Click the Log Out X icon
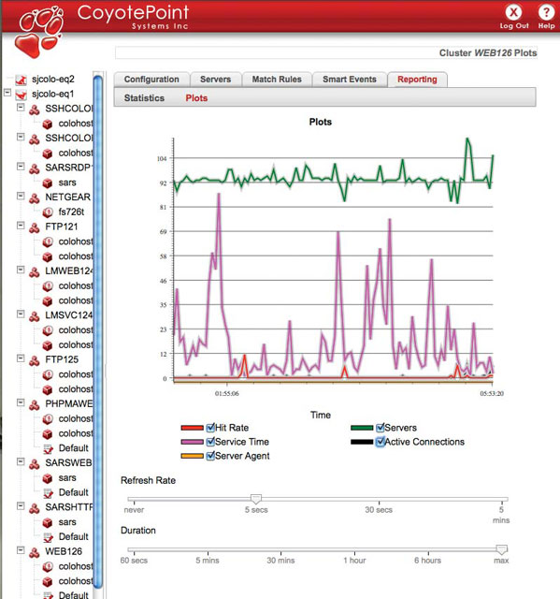The image size is (560, 599). (513, 12)
